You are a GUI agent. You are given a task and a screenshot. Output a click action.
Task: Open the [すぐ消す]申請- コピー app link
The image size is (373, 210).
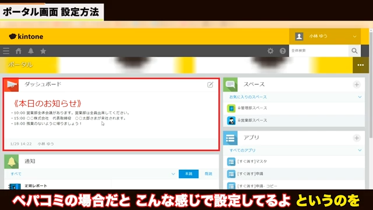pos(257,186)
